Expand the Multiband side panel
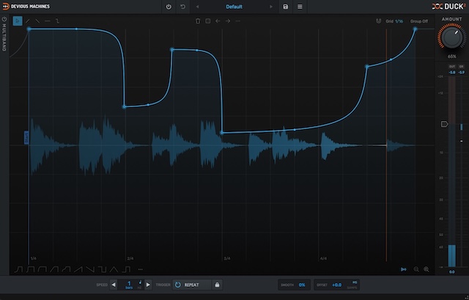Screen dimensions: 469x300 pyautogui.click(x=4, y=37)
